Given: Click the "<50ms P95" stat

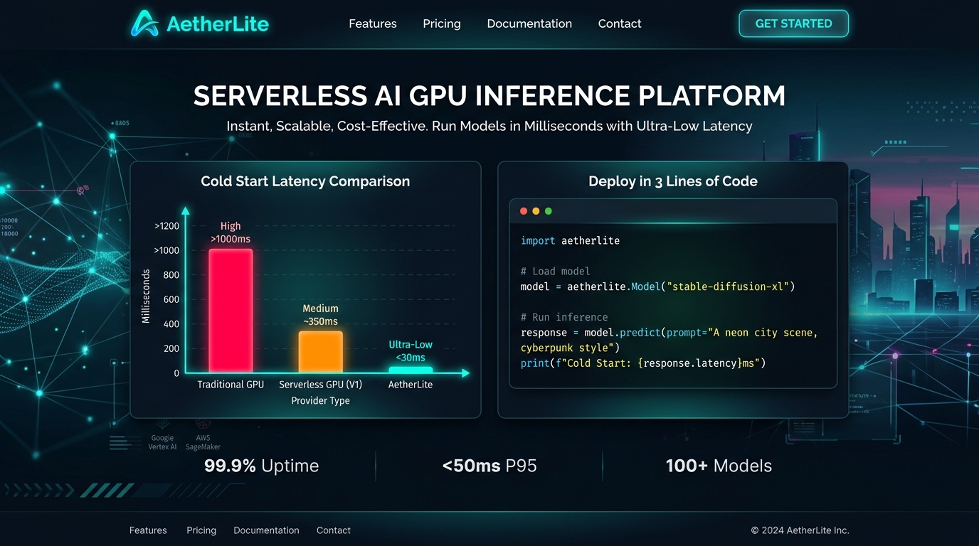Looking at the screenshot, I should click(x=489, y=466).
